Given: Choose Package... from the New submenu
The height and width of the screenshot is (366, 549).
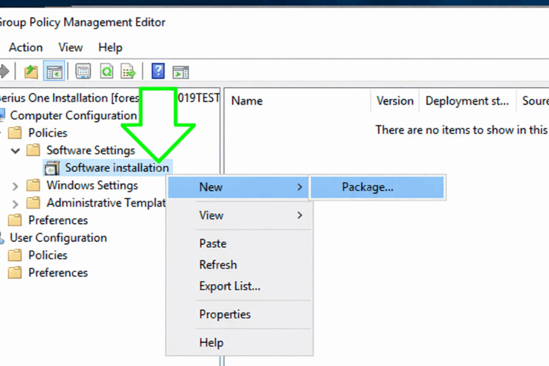Looking at the screenshot, I should click(x=367, y=187).
